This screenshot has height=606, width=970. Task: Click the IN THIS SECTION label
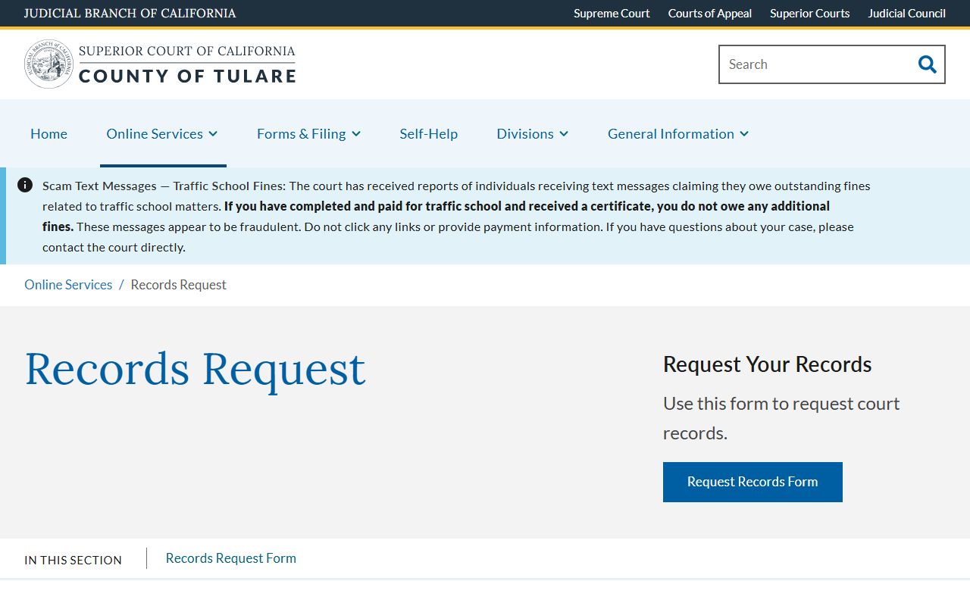pyautogui.click(x=73, y=560)
